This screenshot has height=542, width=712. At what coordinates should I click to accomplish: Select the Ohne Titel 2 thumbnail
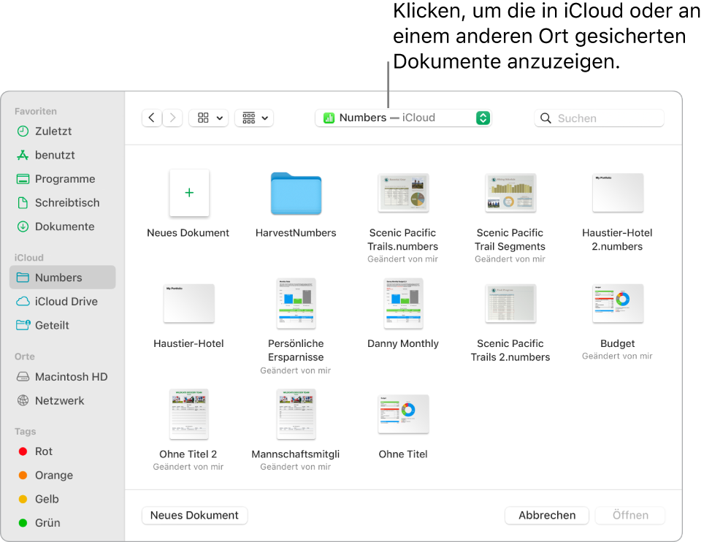click(189, 414)
